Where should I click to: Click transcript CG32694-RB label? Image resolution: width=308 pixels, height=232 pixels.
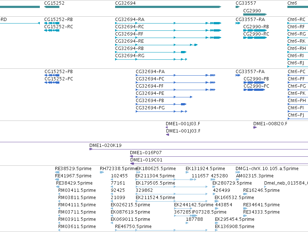click(x=129, y=48)
